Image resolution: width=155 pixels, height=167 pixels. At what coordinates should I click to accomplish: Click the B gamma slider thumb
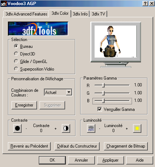104,101
